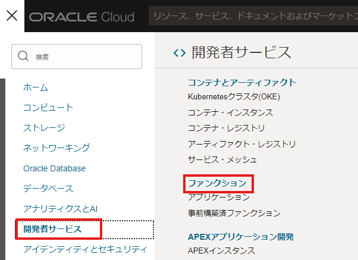The width and height of the screenshot is (358, 260).
Task: Click the 開発者サービス panel title text
Action: point(241,52)
